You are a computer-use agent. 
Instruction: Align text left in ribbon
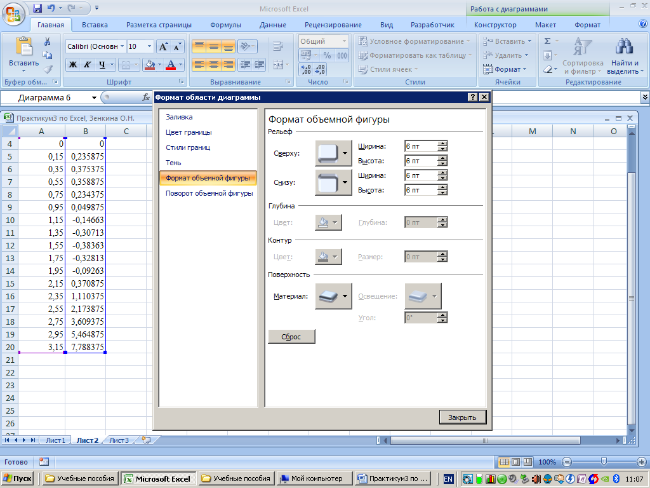[199, 65]
